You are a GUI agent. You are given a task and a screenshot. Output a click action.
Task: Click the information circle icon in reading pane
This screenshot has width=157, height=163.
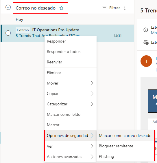[146, 30]
